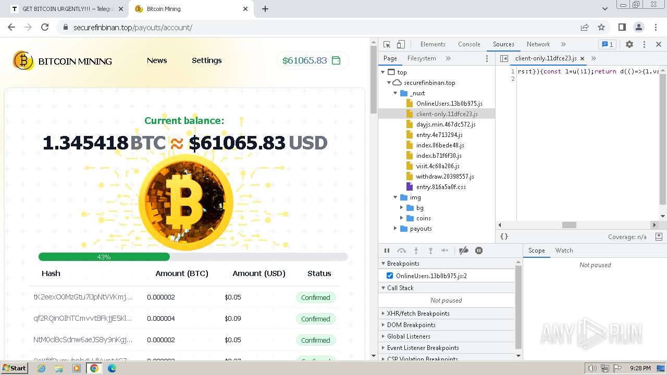Viewport: 667px width, 375px height.
Task: Open entry.816a5a0f.css stylesheet
Action: pos(441,187)
